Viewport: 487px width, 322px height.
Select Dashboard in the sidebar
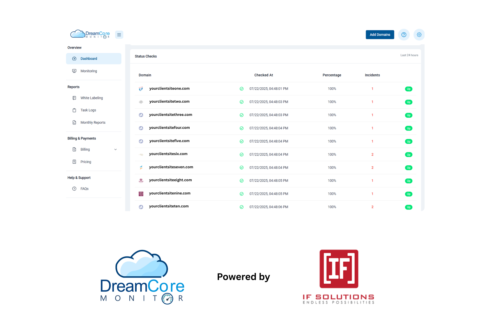tap(94, 59)
